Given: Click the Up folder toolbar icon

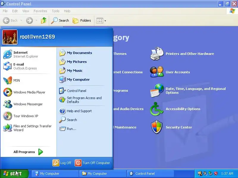Looking at the screenshot, I should click(x=44, y=20).
